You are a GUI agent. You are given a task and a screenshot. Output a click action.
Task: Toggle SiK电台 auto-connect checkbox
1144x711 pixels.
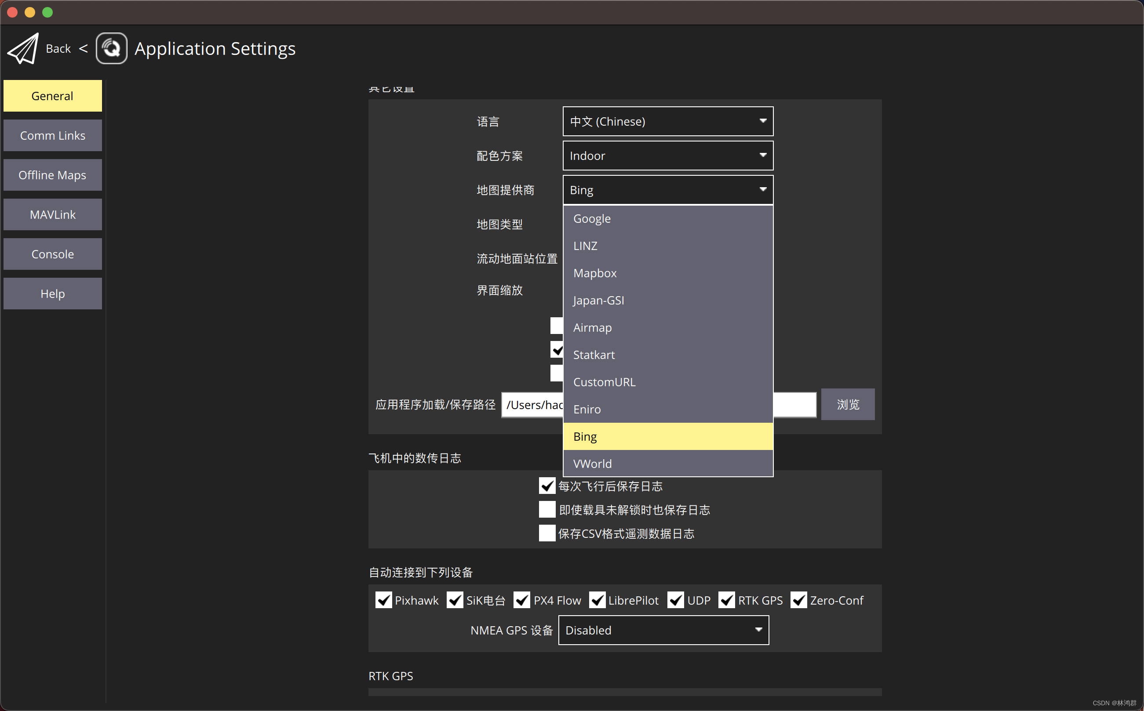click(455, 600)
